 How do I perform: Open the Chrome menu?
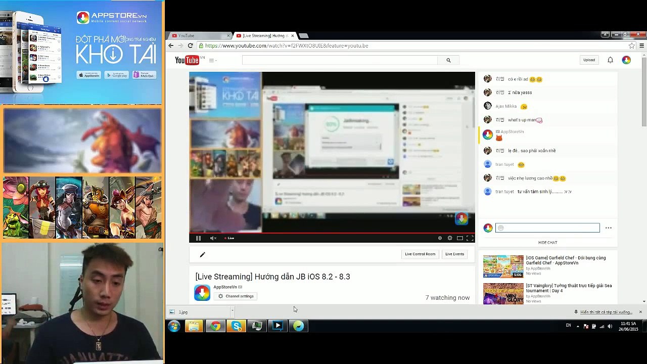point(641,45)
